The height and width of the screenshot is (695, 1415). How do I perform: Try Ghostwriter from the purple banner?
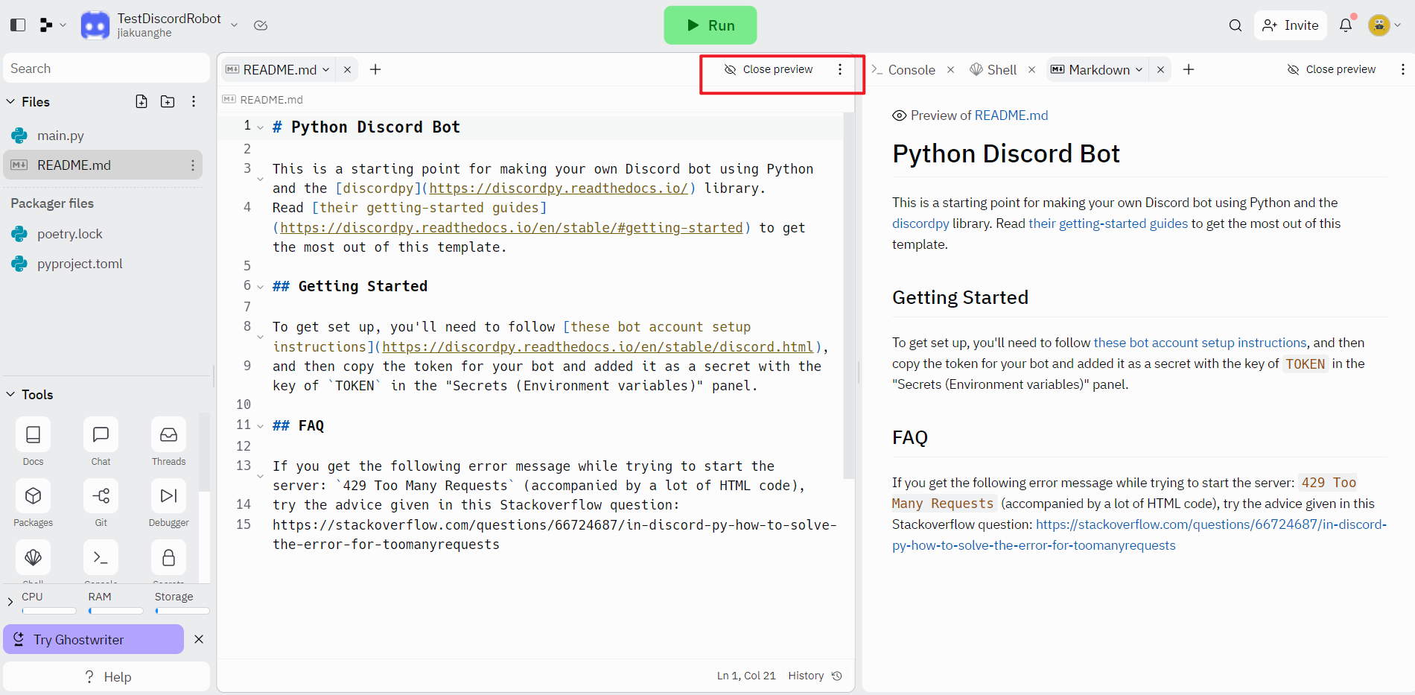[94, 639]
